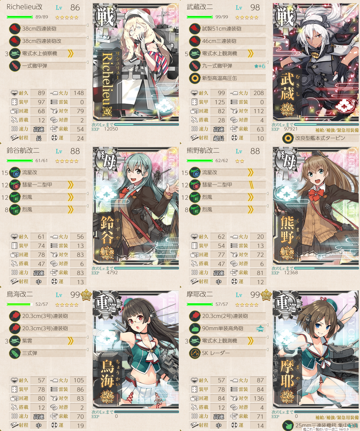Click the max badge on 90mm単装高角砲
Screen dimensions: 360x431
(x=260, y=329)
